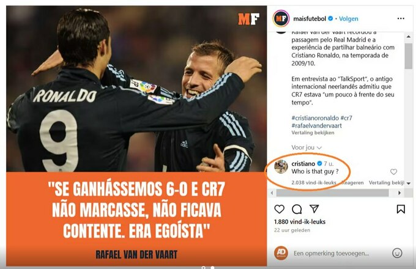Share the post via the paper plane icon
416x269 pixels.
[314, 209]
